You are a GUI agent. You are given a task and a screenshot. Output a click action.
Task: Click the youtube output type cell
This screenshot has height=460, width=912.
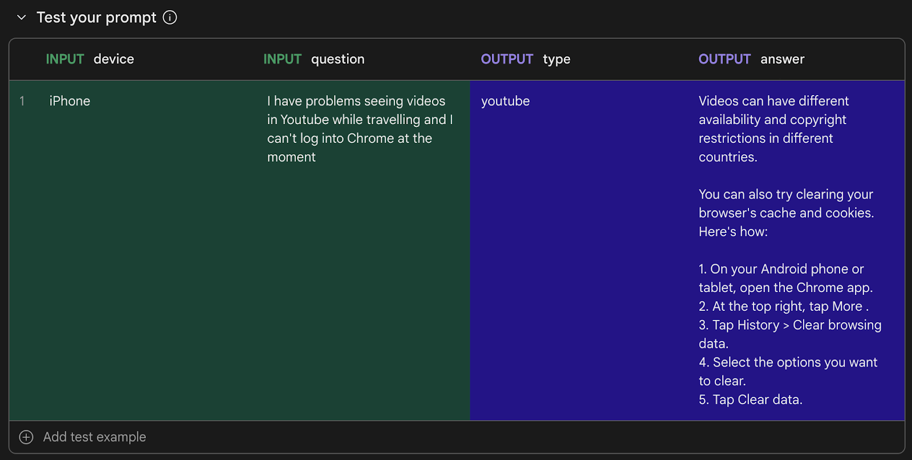[x=505, y=101]
